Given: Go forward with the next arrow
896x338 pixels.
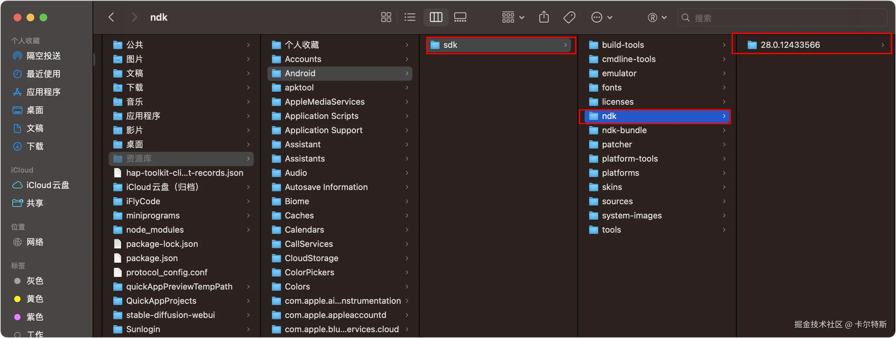Looking at the screenshot, I should (x=134, y=17).
